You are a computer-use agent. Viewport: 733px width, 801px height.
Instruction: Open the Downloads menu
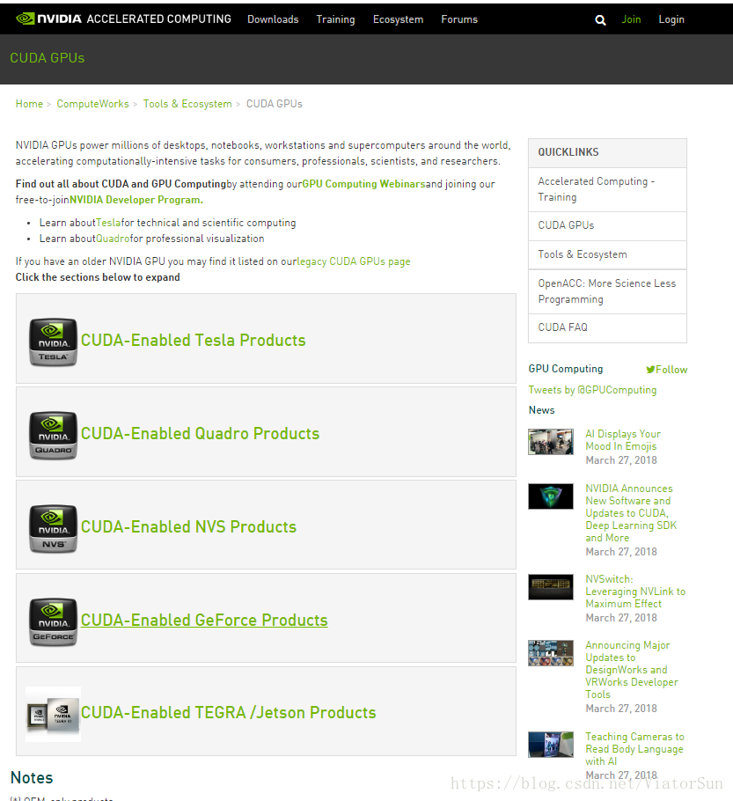coord(273,19)
